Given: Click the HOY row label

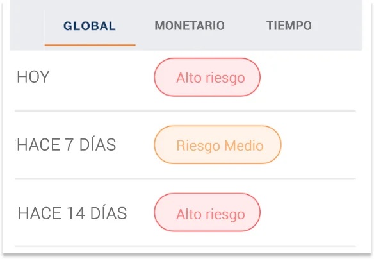Looking at the screenshot, I should [x=33, y=77].
